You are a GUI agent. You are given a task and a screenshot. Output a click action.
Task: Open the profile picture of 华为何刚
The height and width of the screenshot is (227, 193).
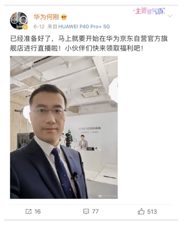point(19,21)
